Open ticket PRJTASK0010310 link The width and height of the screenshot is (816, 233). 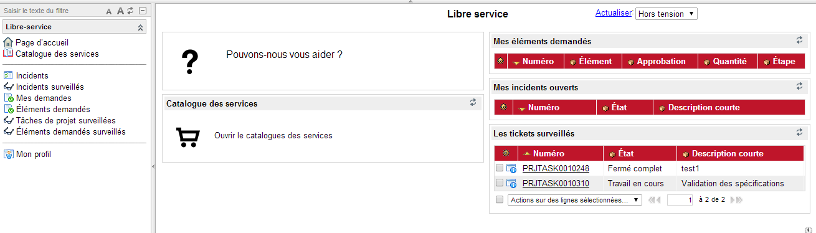(x=556, y=183)
